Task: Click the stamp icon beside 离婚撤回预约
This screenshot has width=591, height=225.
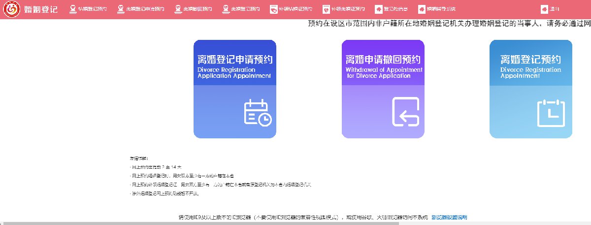Action: (x=178, y=9)
